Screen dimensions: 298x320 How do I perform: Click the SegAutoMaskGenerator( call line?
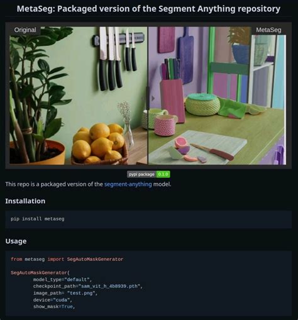pos(40,273)
